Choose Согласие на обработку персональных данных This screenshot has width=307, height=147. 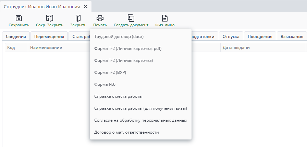pyautogui.click(x=140, y=120)
